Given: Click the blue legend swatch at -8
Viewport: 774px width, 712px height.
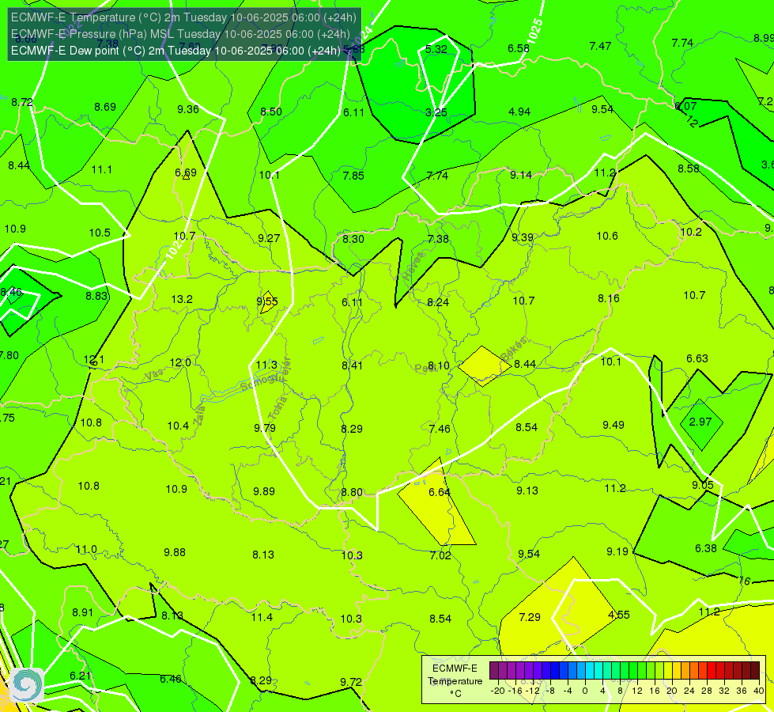Looking at the screenshot, I should pyautogui.click(x=555, y=671).
